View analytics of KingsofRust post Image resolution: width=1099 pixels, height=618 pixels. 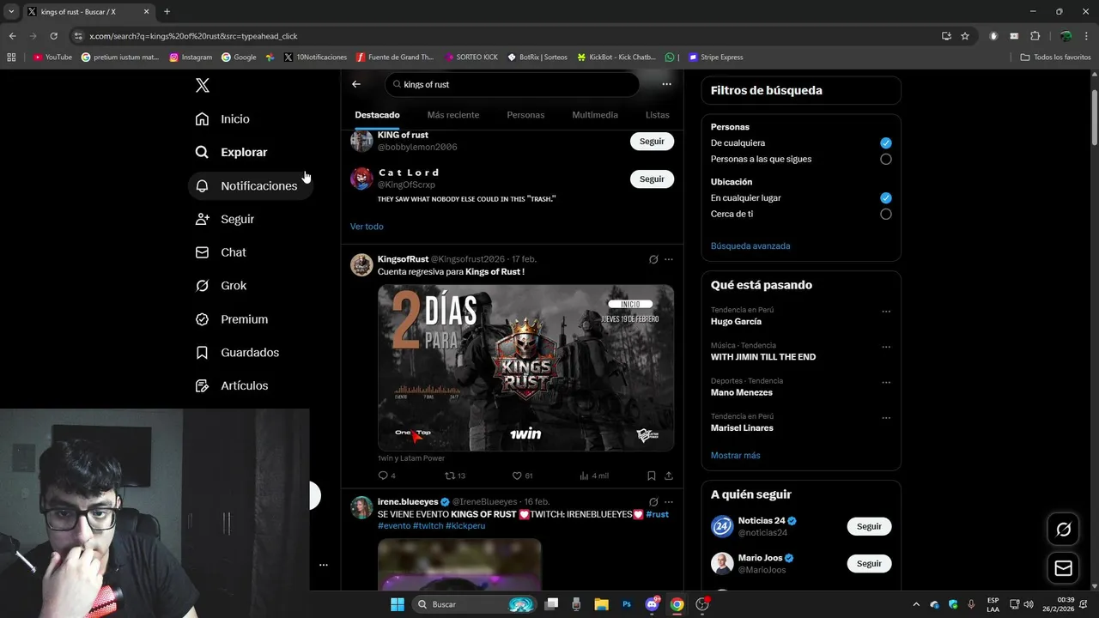click(x=594, y=476)
